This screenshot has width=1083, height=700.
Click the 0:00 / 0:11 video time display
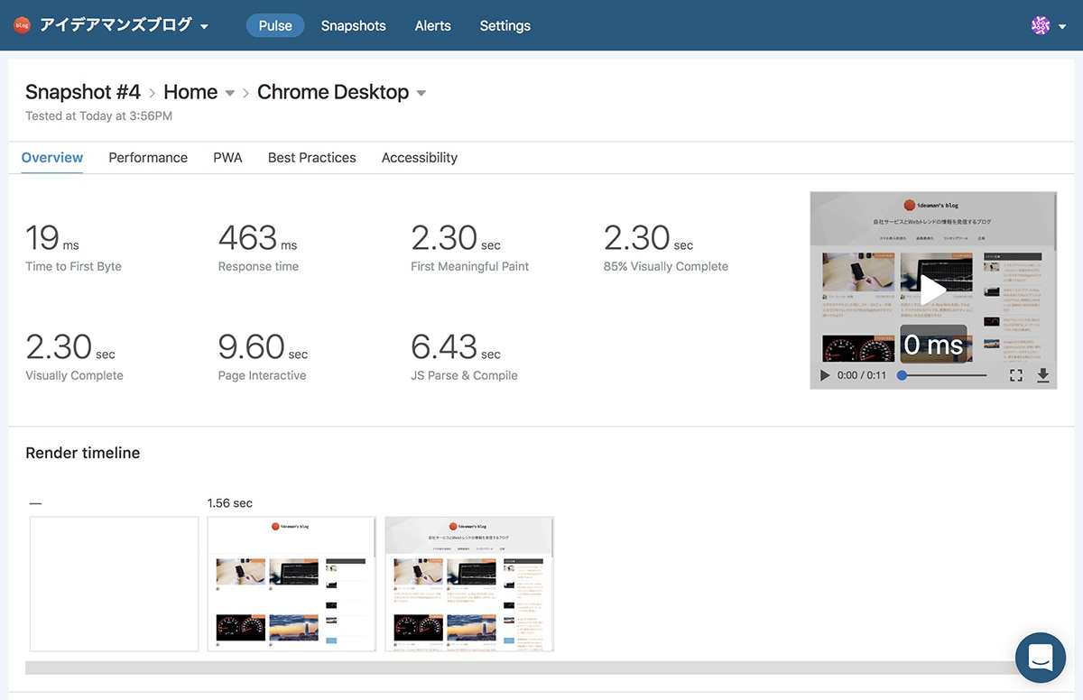tap(862, 375)
